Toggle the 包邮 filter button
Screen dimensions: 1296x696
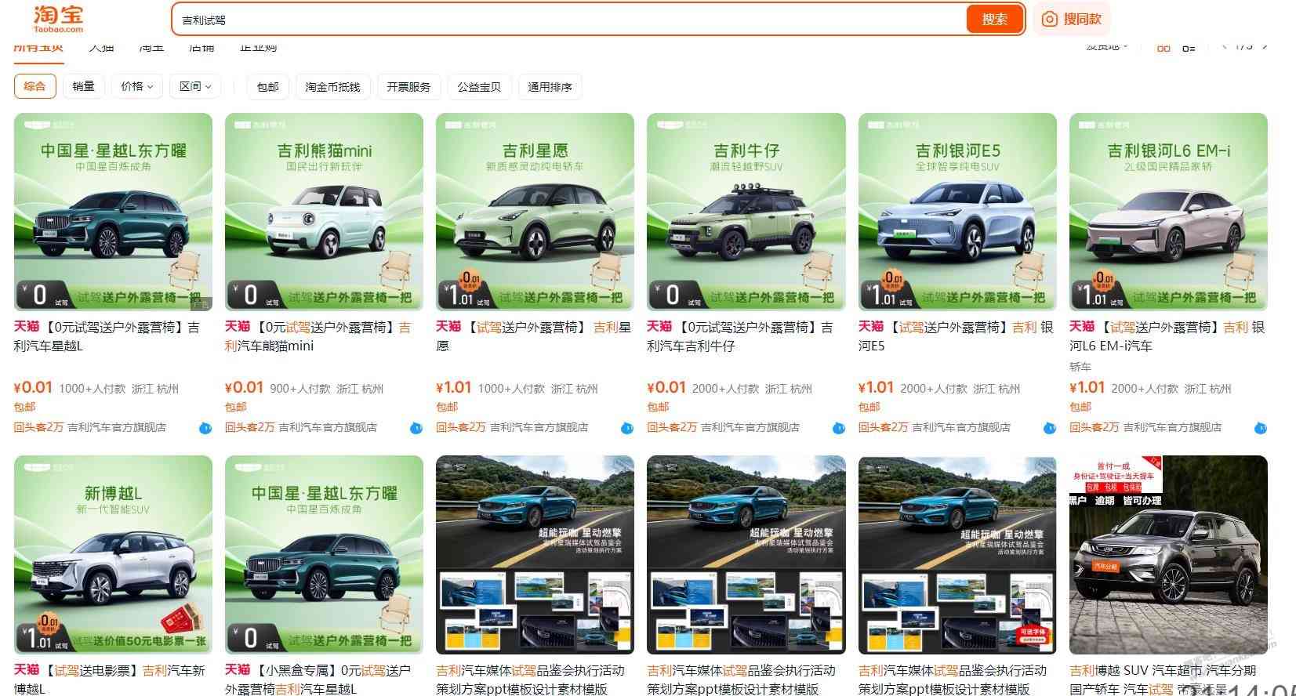[268, 87]
